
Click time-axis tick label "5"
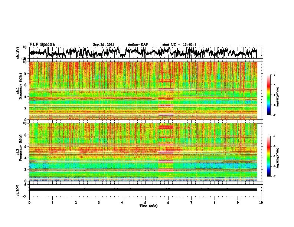145,203
